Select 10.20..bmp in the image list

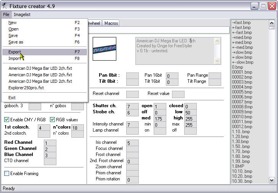[242, 176]
